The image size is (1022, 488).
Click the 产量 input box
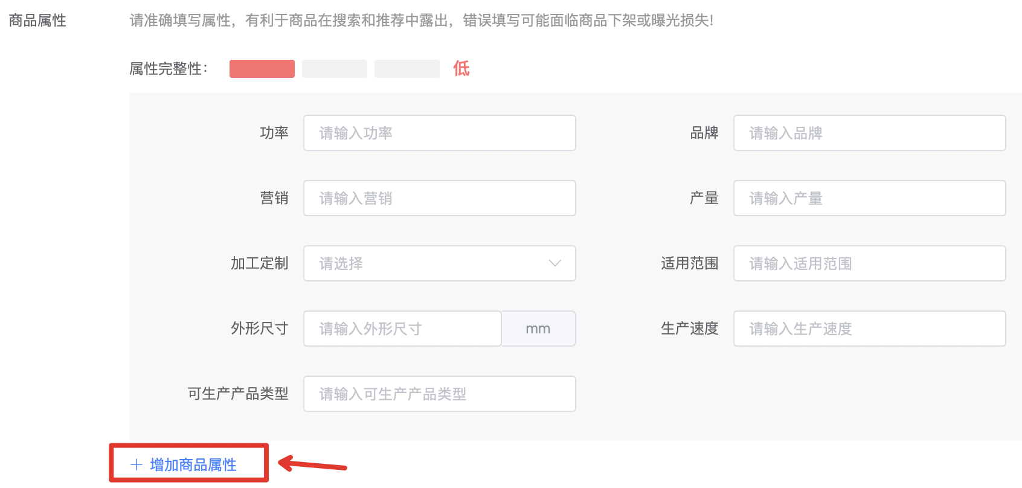click(869, 198)
